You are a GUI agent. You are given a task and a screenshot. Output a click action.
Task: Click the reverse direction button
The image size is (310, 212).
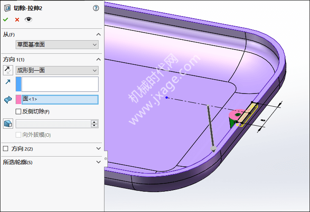(8, 70)
